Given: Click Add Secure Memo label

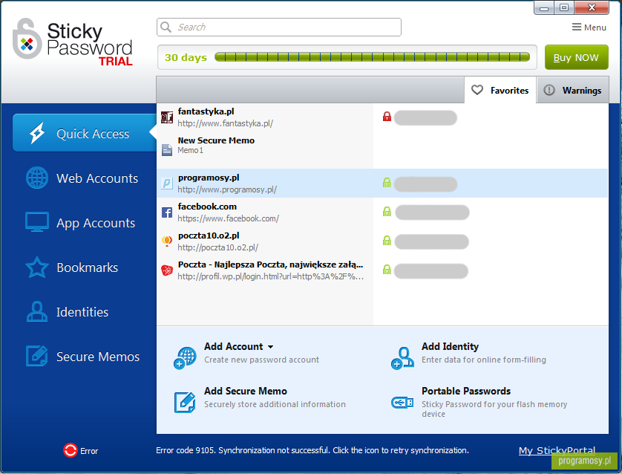Looking at the screenshot, I should point(245,391).
